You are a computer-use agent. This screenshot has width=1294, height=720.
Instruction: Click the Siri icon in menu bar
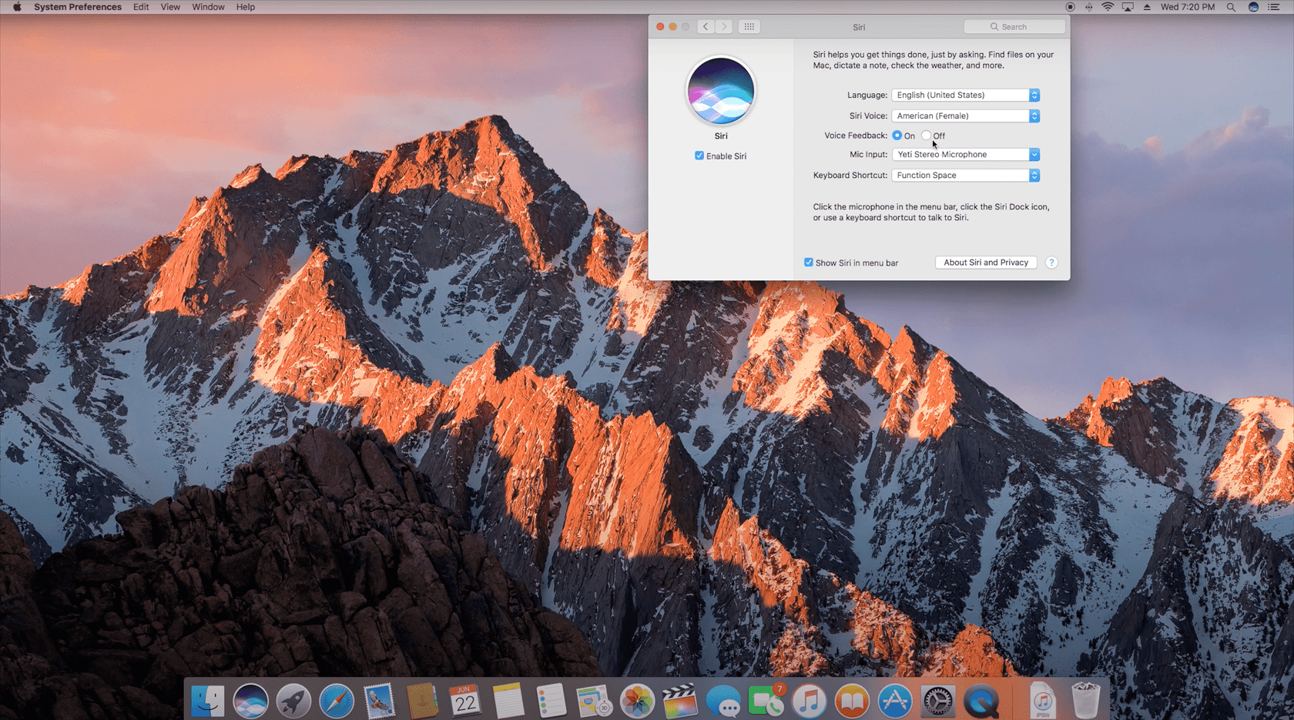click(1253, 7)
